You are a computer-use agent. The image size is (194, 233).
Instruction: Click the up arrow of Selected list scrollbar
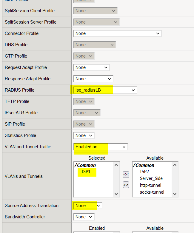pyautogui.click(x=116, y=165)
